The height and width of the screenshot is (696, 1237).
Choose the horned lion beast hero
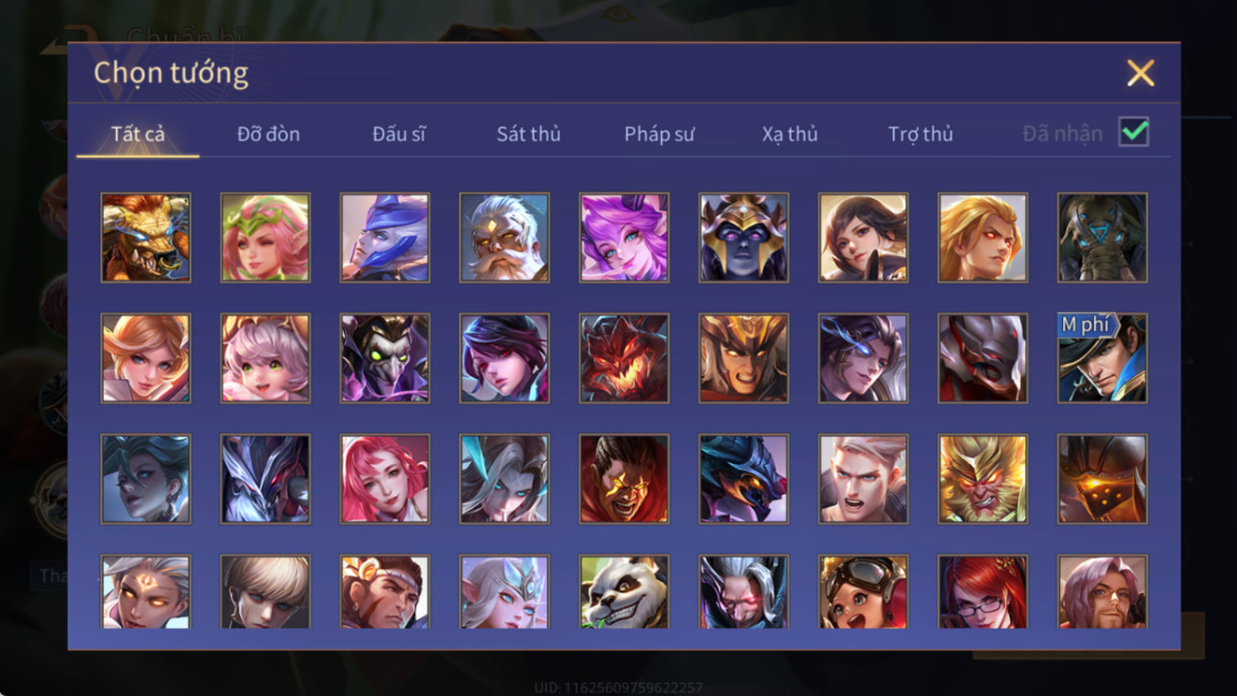pos(145,238)
